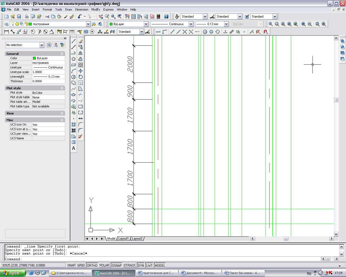Viewport: 346px width, 277px height.
Task: Select the Polygon draw tool
Action: 74,59
